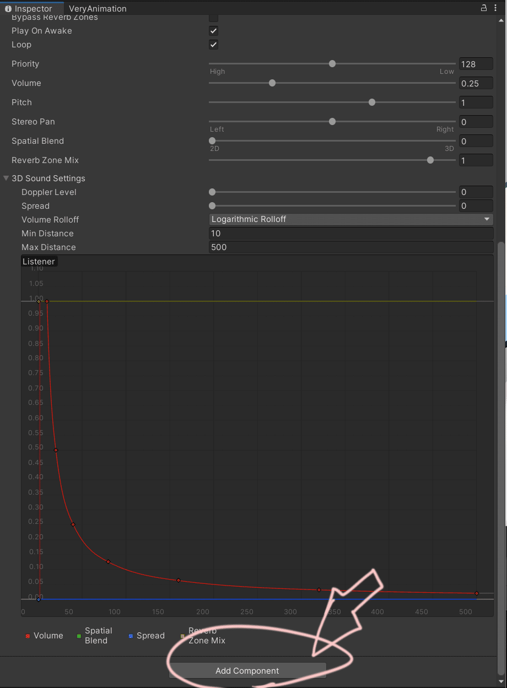Click the Spatial Blend slider handle
Screen dimensions: 507x688
click(212, 141)
